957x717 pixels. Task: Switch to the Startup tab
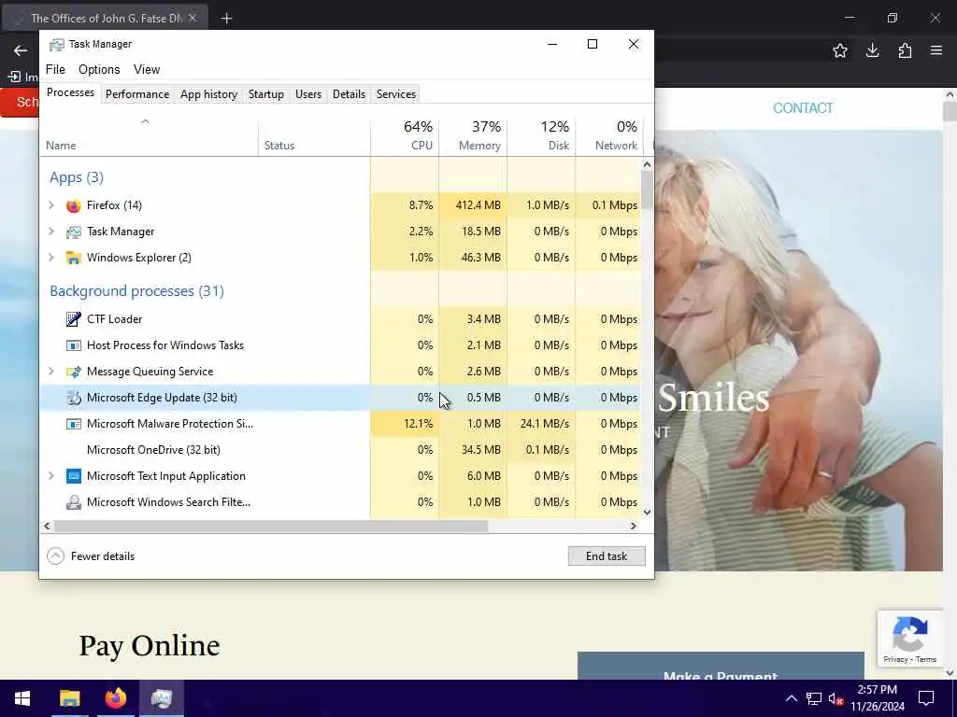[266, 94]
